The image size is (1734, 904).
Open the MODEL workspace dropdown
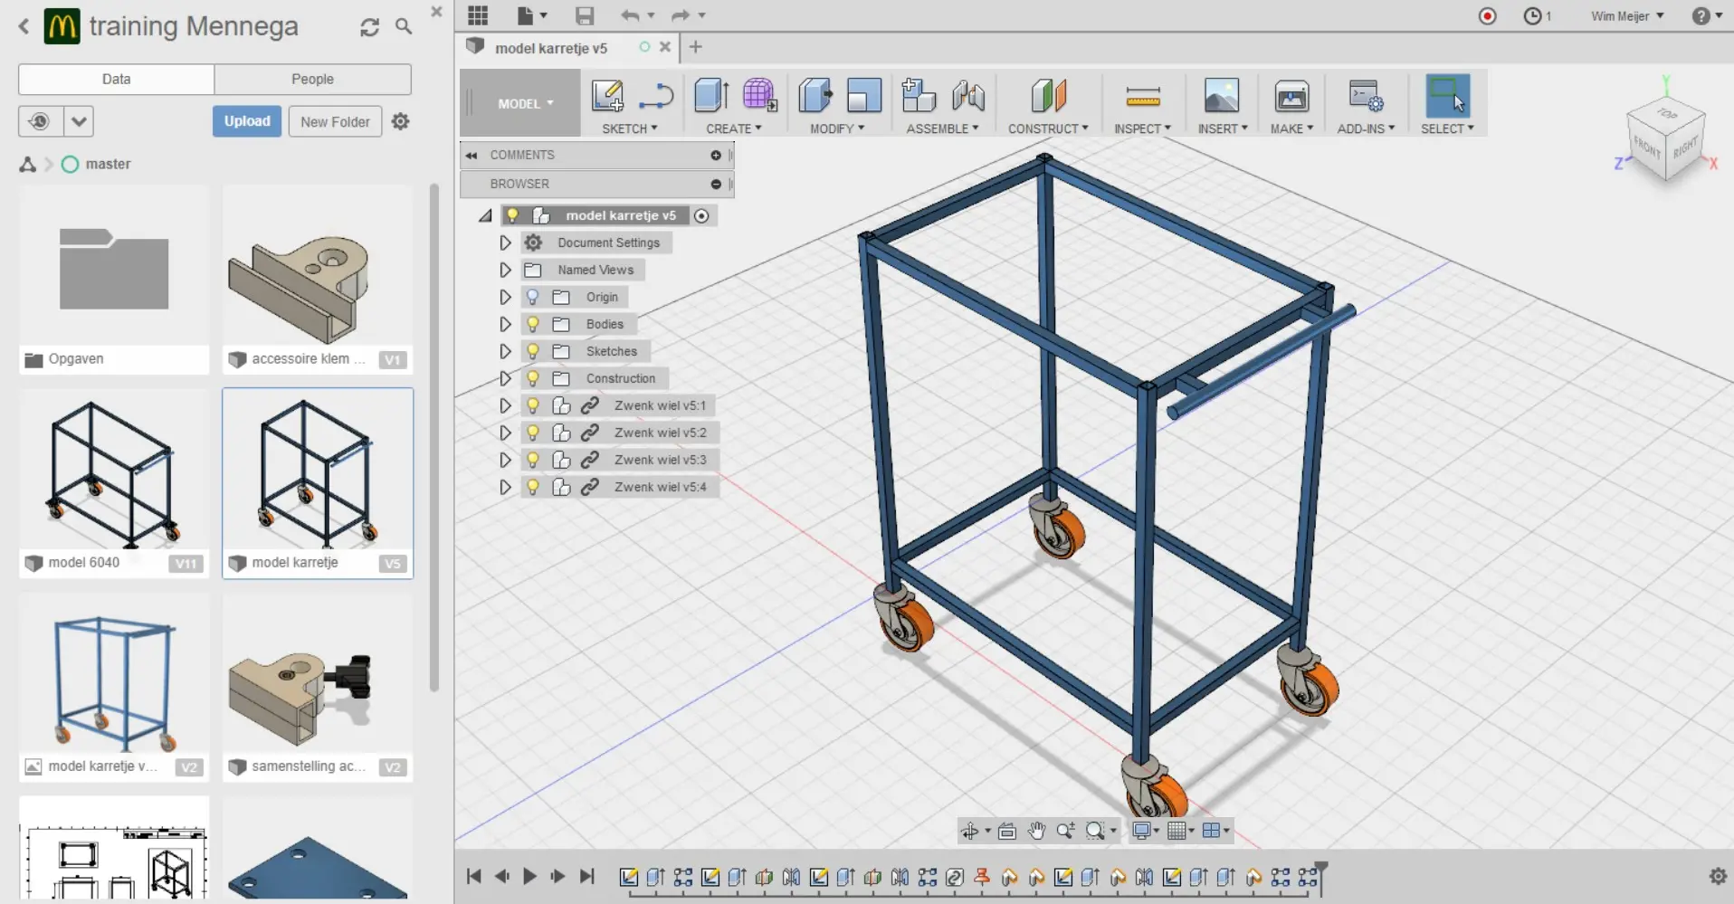tap(524, 103)
